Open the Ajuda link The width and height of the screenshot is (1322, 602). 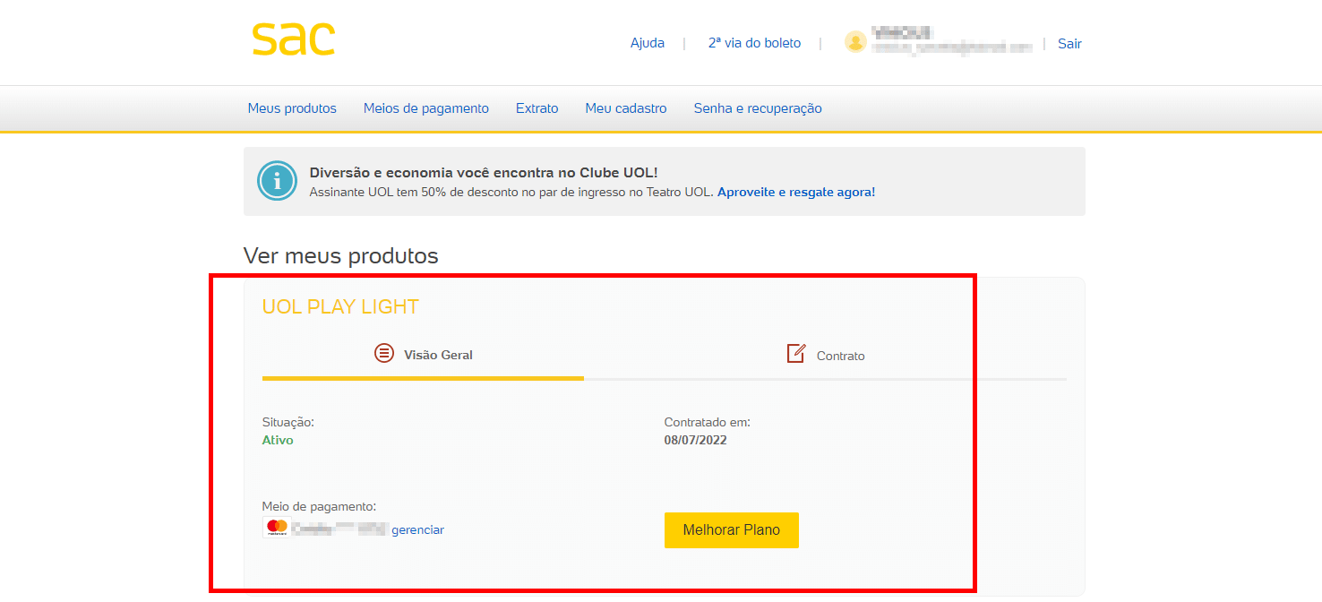[648, 43]
